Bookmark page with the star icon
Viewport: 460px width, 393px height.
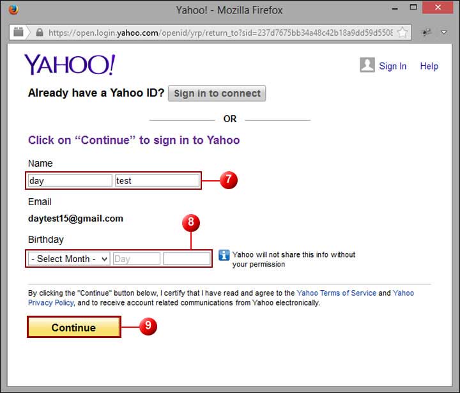point(402,33)
